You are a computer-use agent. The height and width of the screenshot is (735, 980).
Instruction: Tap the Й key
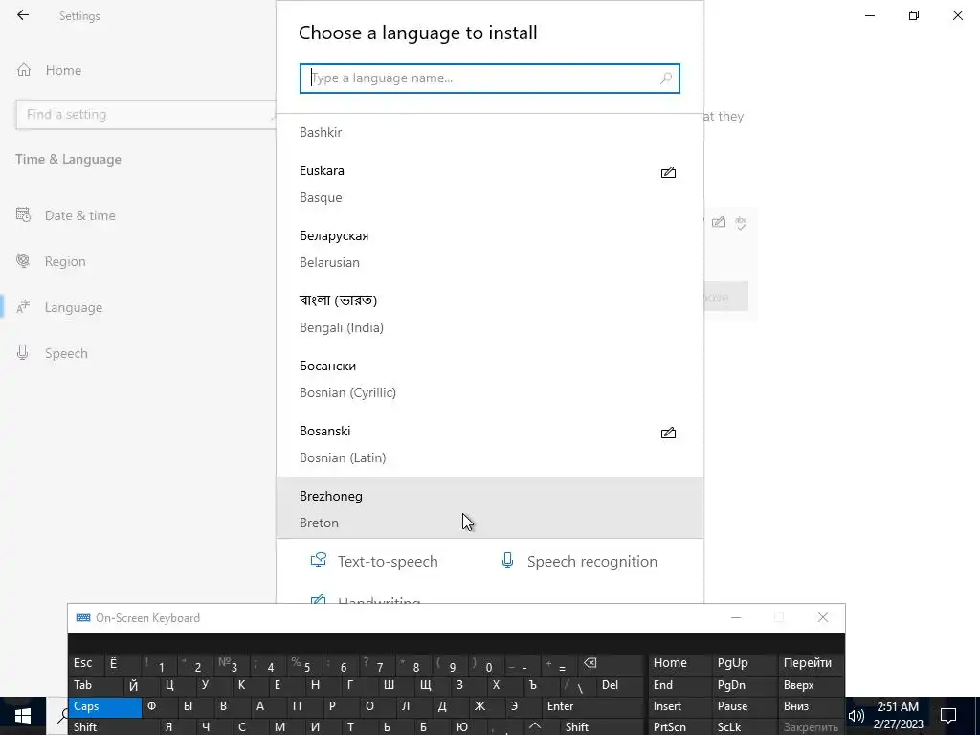142,685
